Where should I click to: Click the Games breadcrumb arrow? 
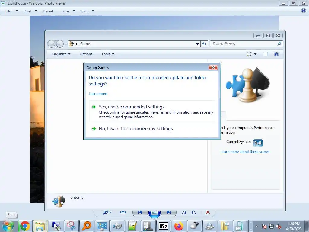(x=77, y=44)
